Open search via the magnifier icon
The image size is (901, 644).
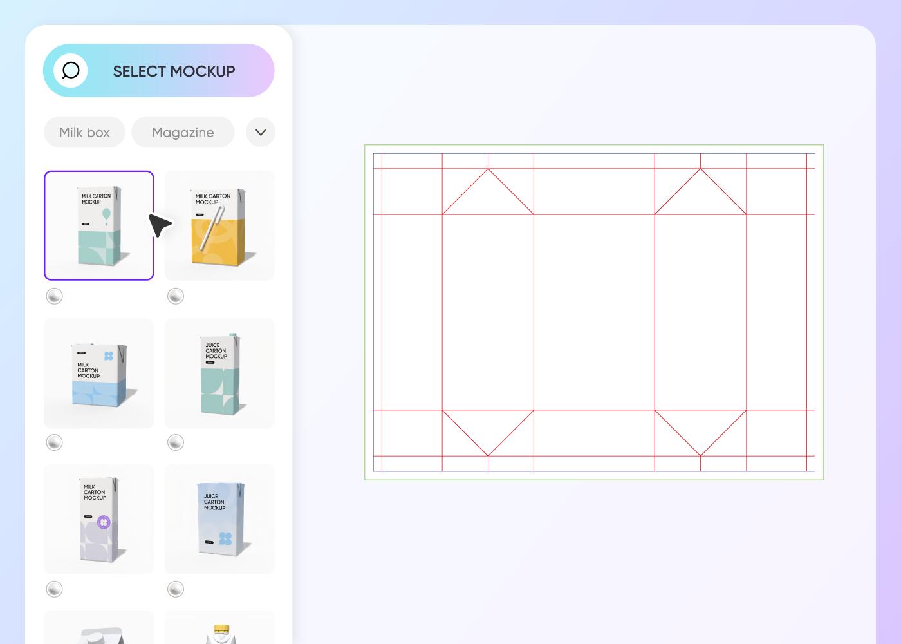(x=71, y=71)
